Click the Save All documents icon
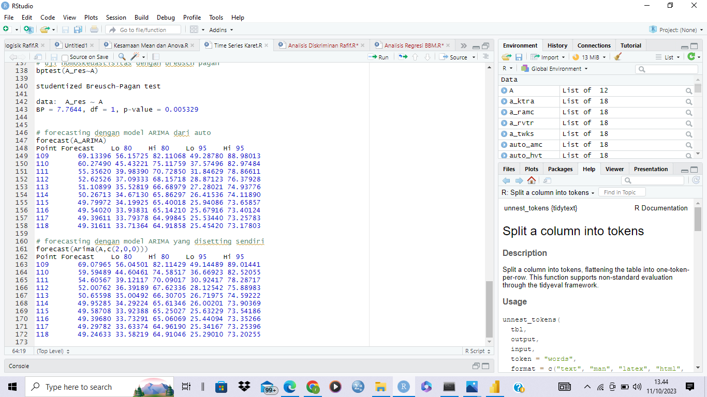 (78, 30)
